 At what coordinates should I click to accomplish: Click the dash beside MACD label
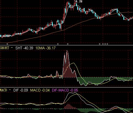10,90
